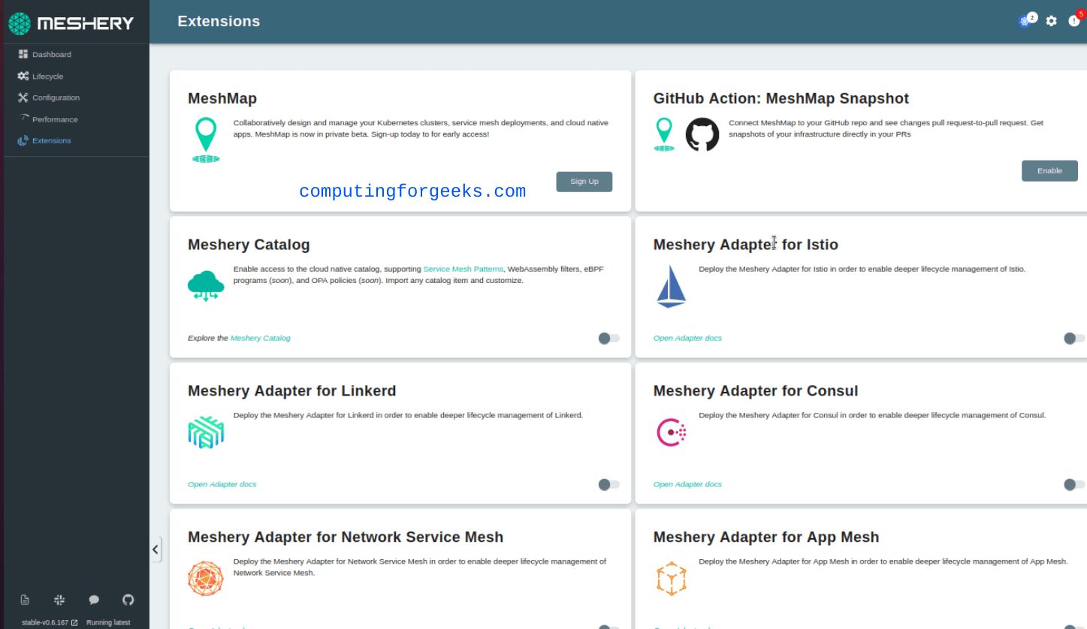The height and width of the screenshot is (629, 1087).
Task: Open Performance from the sidebar
Action: pos(54,119)
